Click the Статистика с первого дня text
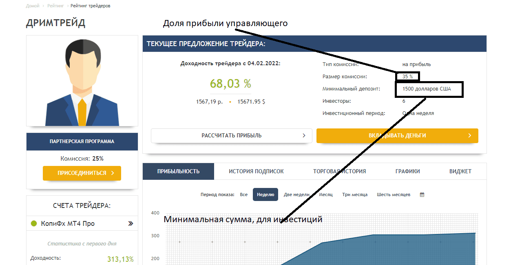 (x=82, y=244)
